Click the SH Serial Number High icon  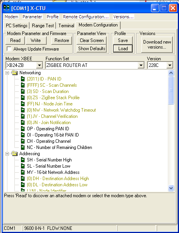coord(23,160)
